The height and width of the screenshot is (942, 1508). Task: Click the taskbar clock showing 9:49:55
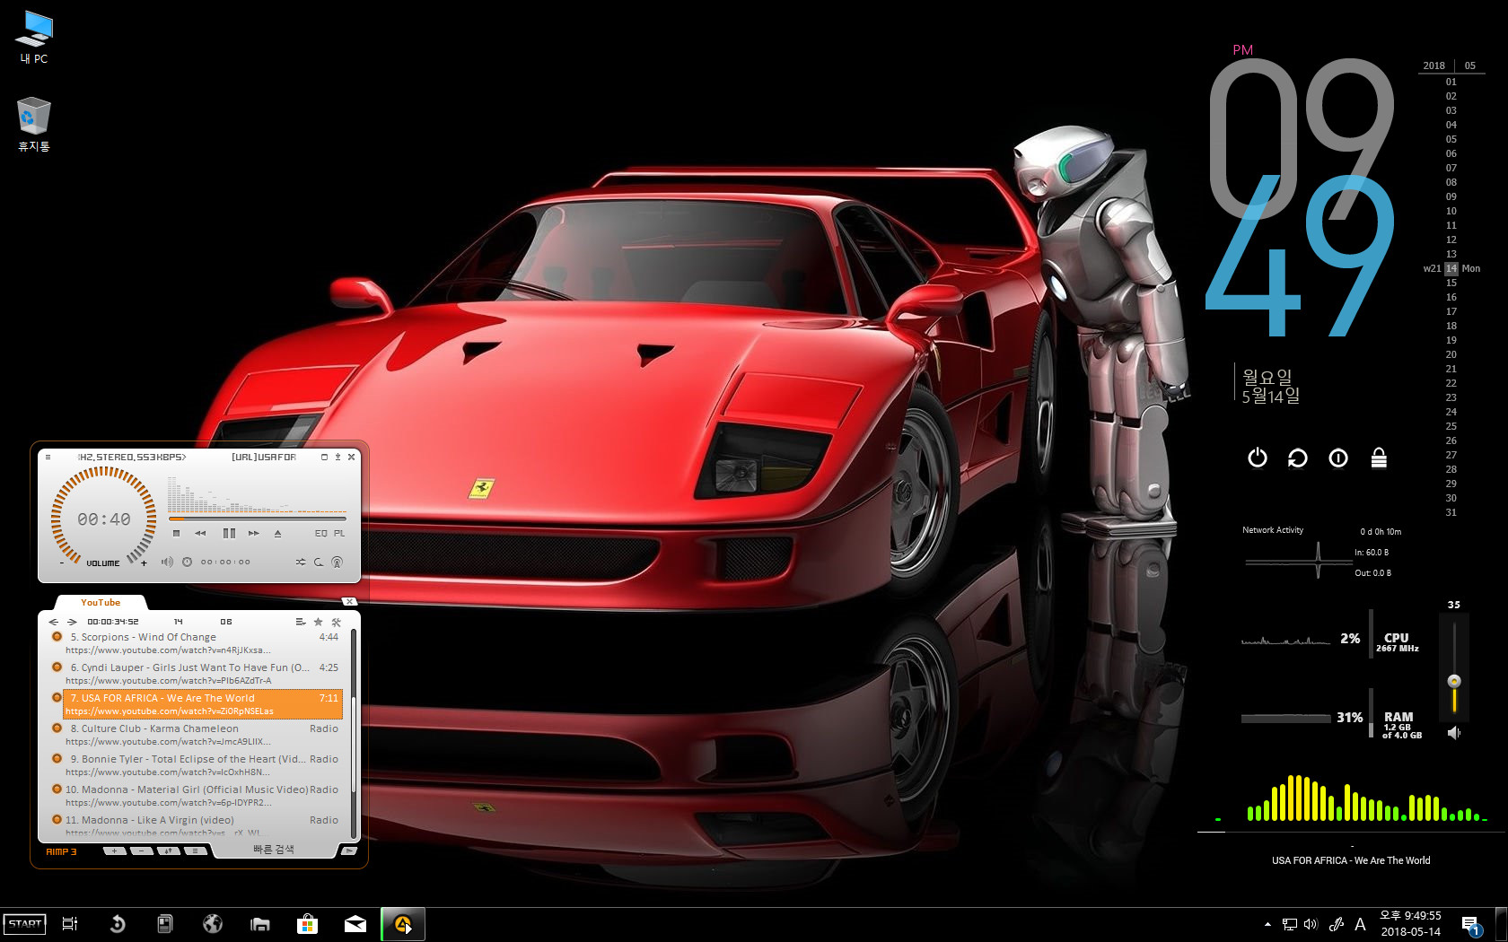(x=1410, y=924)
